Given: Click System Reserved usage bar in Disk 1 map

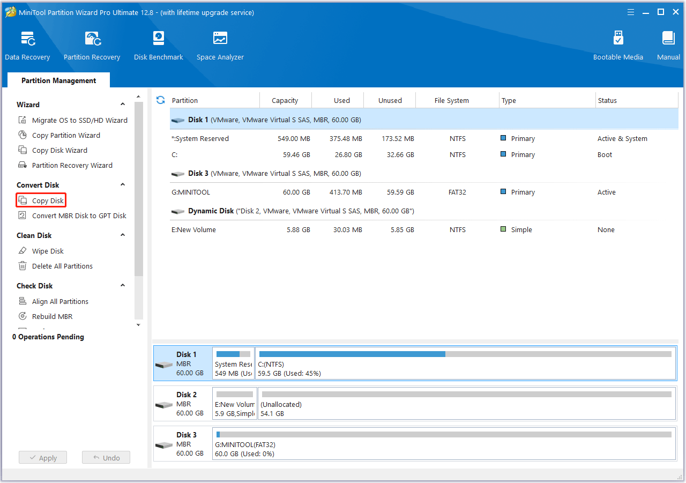Looking at the screenshot, I should point(233,354).
